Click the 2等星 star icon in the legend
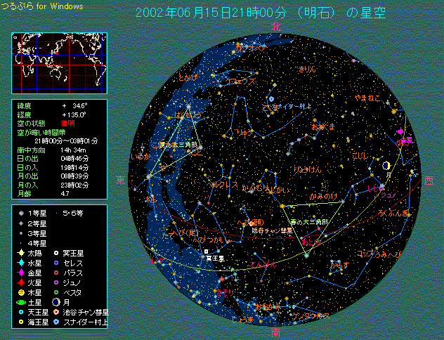Viewport: 444px width, 340px height. (x=21, y=223)
